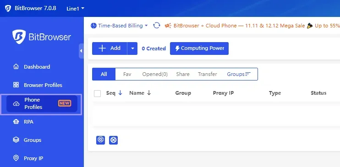Click the Status column header
Screen dimensions: 340x167
[x=318, y=93]
